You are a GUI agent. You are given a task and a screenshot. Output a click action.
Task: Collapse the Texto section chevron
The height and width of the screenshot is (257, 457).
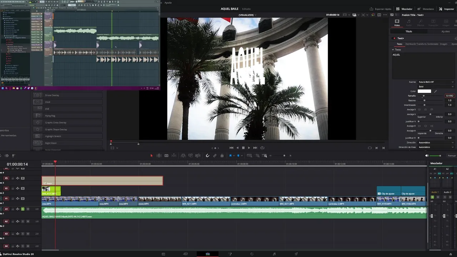tap(393, 50)
